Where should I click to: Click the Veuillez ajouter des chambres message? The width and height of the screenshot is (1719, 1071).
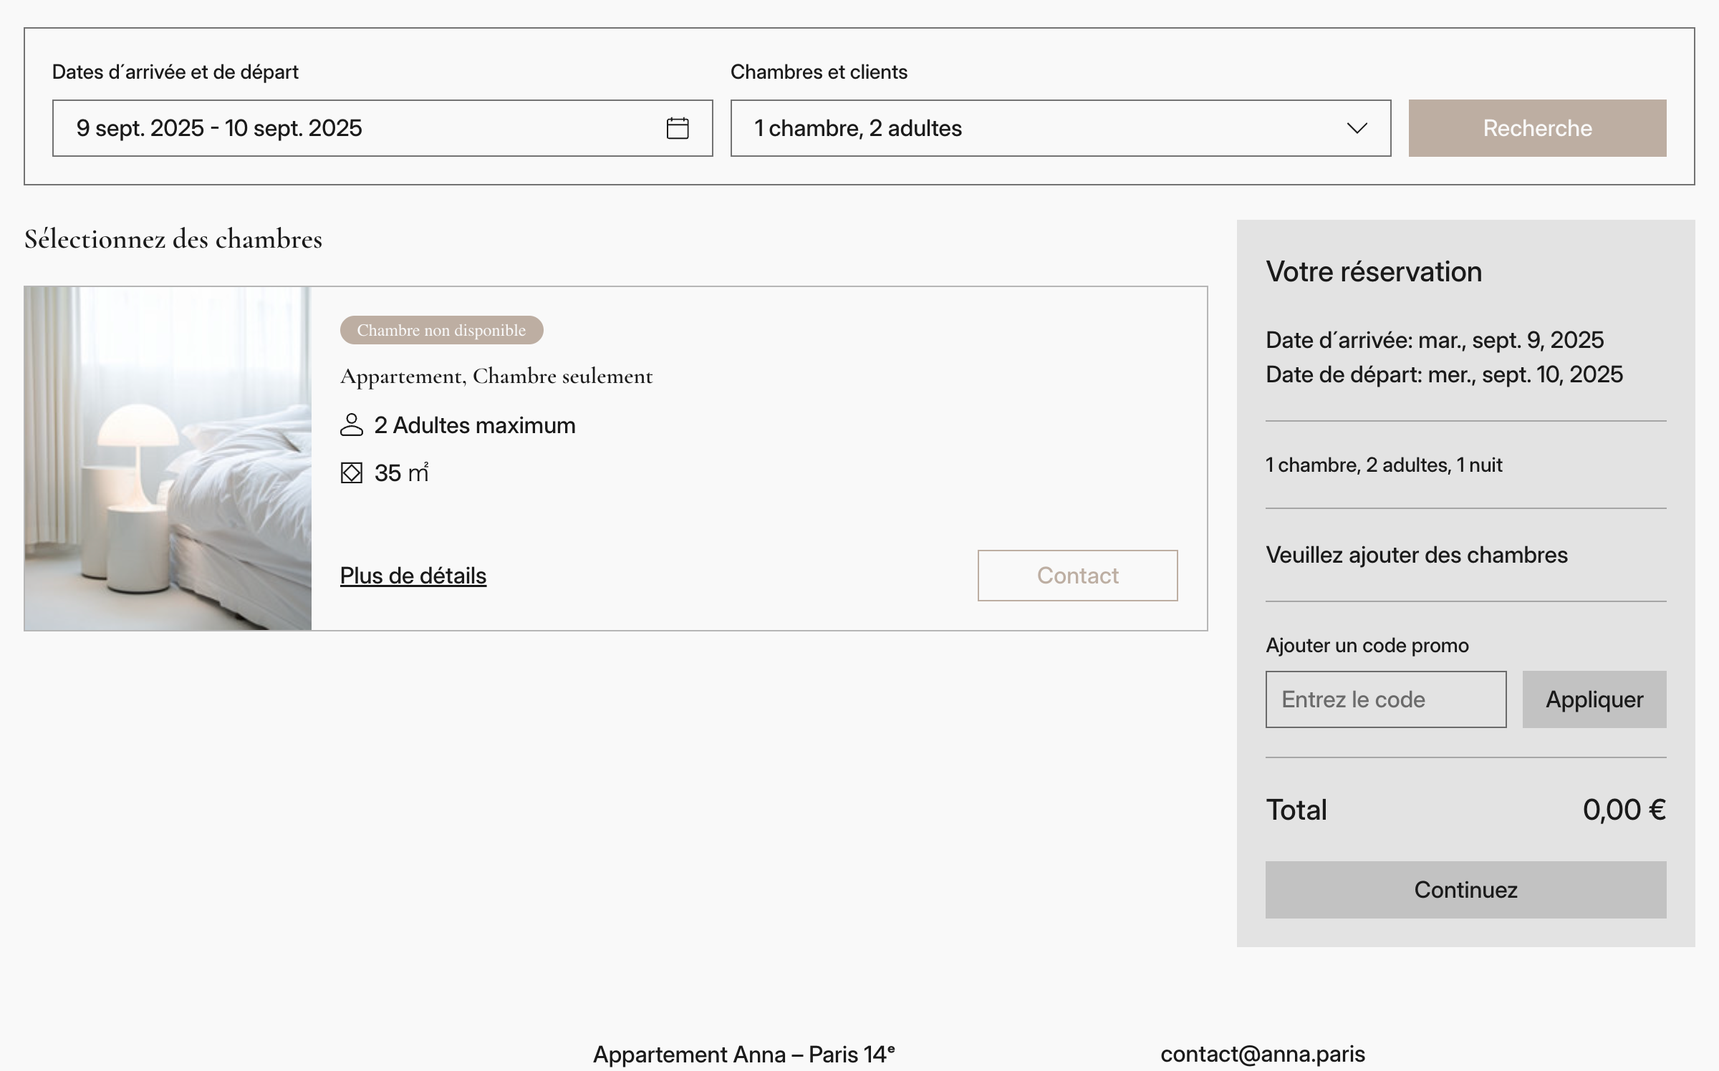point(1416,555)
